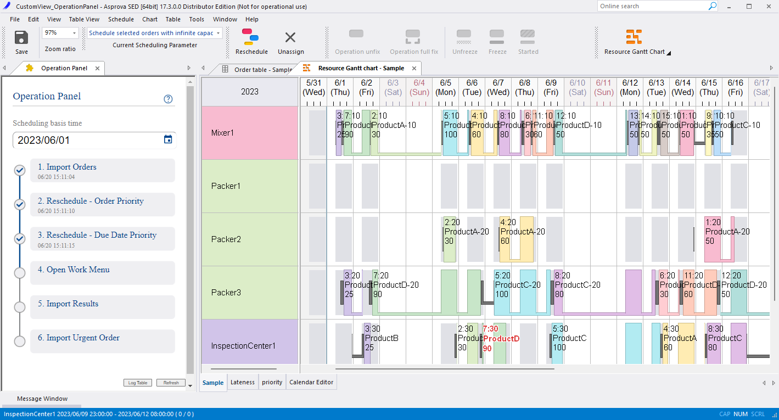This screenshot has height=420, width=779.
Task: Click the Refresh button
Action: [171, 383]
